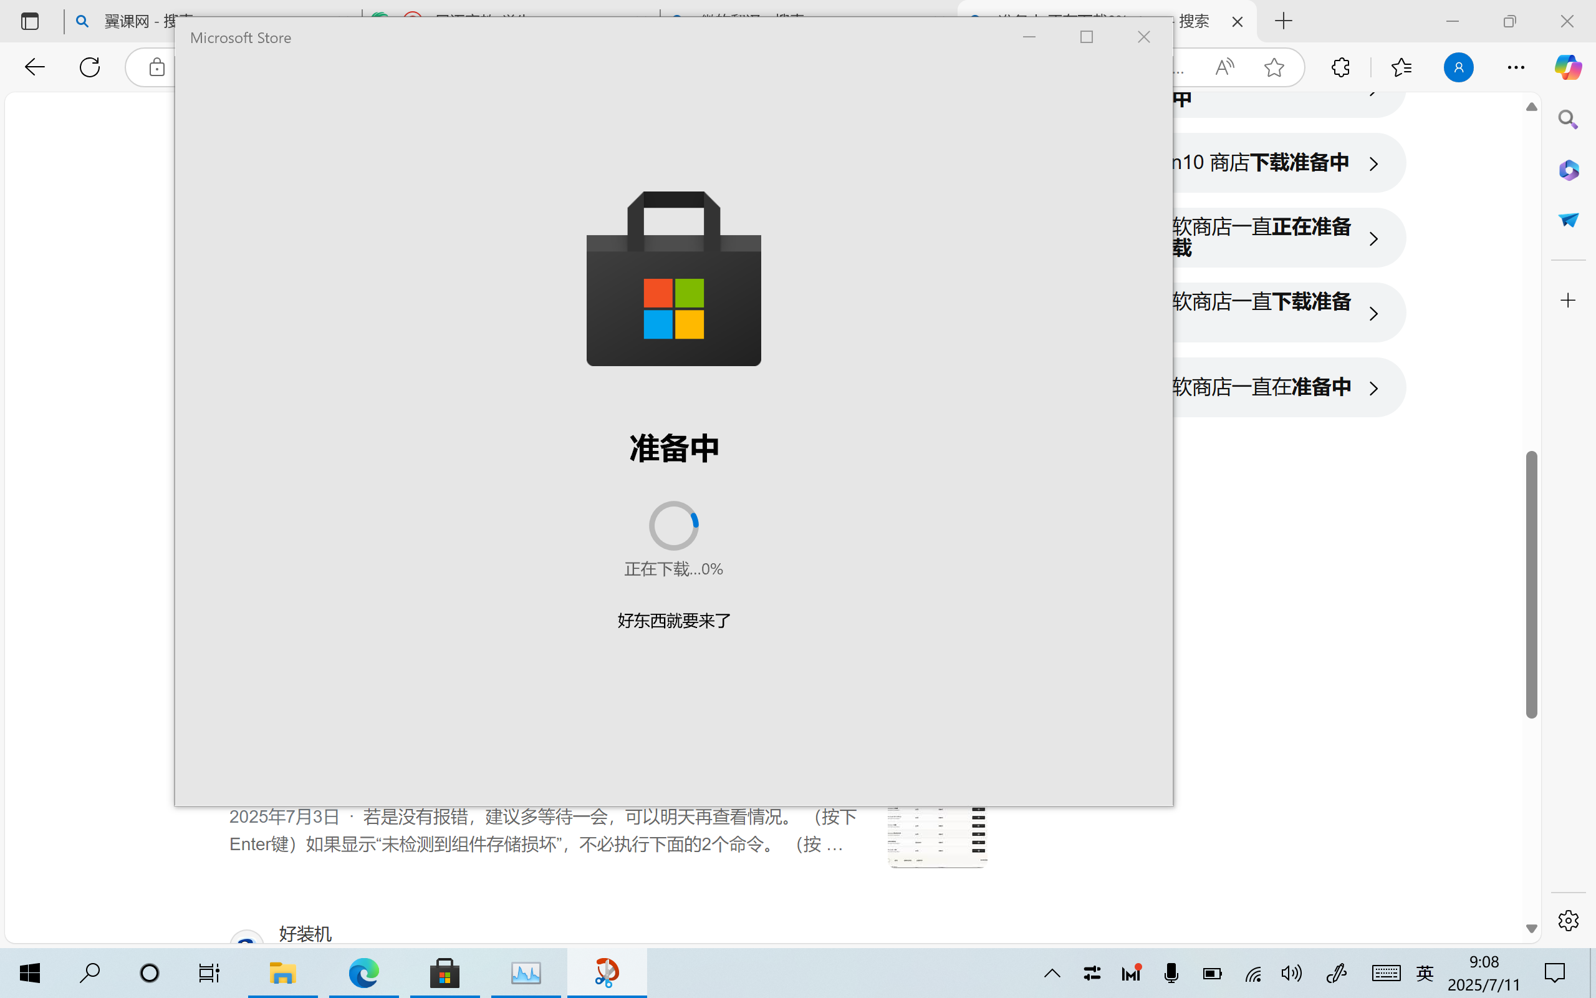Open the Favorites list in Edge
This screenshot has width=1596, height=998.
(x=1401, y=67)
